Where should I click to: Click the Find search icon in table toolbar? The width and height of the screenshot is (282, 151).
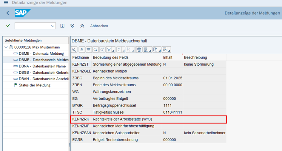tap(95, 50)
